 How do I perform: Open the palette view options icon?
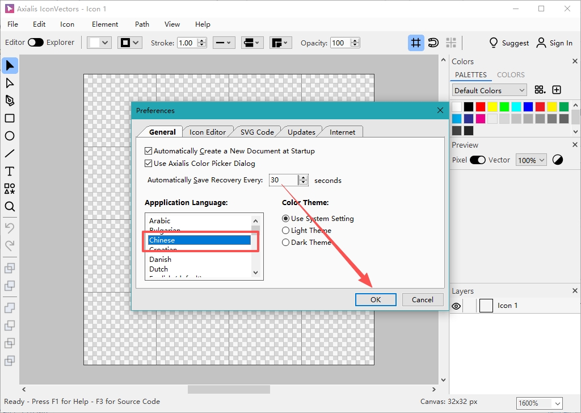click(540, 90)
